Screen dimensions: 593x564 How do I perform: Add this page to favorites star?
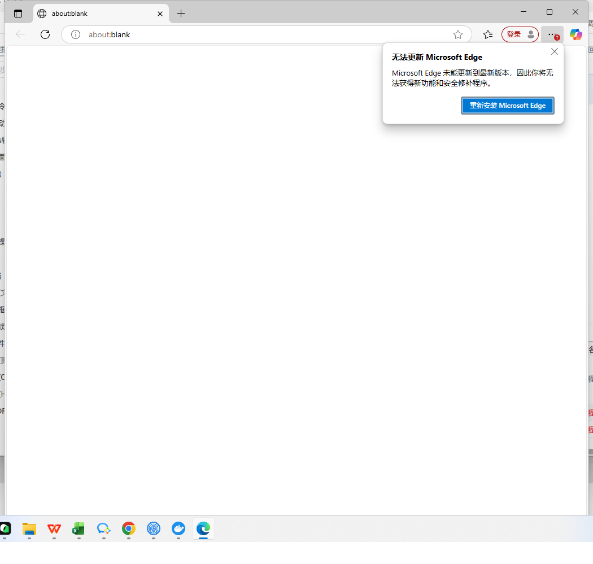457,34
